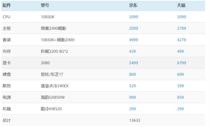Click the 配件 column header
The width and height of the screenshot is (210, 127).
[x=7, y=6]
